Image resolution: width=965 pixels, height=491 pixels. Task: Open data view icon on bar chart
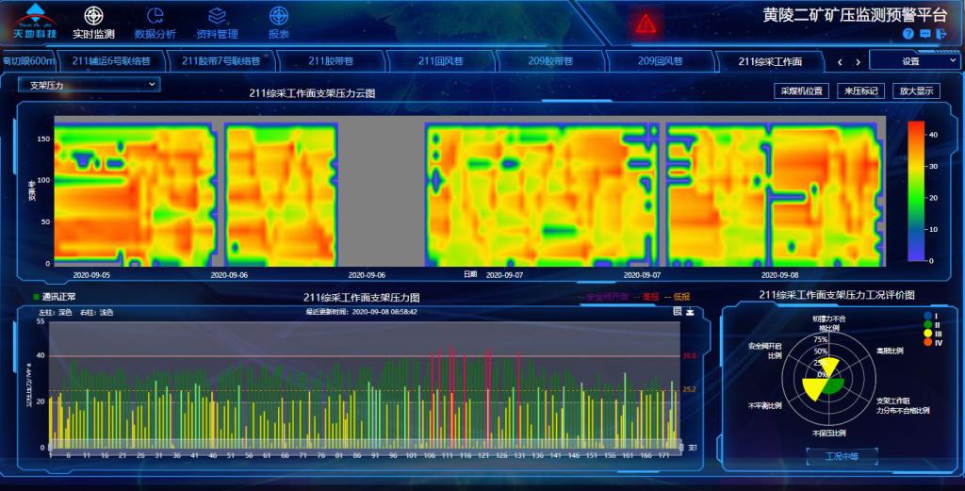(x=678, y=311)
